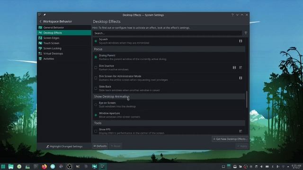Viewport: 303px width, 170px height.
Task: Open OBS Studio from the taskbar
Action: [69, 167]
